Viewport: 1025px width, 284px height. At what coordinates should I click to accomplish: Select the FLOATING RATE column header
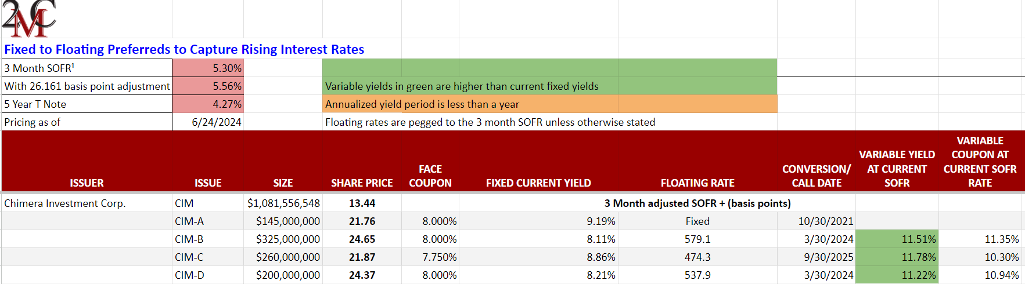tap(697, 183)
